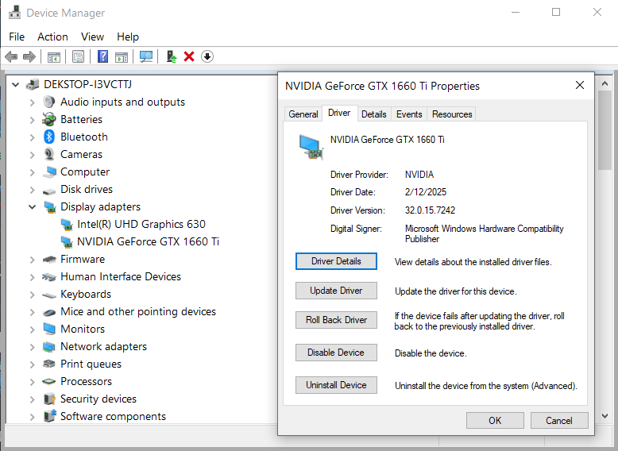Click the scrollbar down arrow
Screen dimensions: 618x451
604,416
